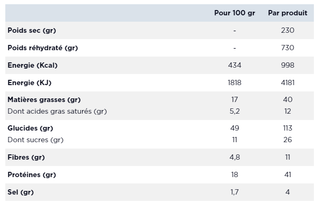The image size is (316, 203).
Task: Select the 'Energie (Kcal)' row label
Action: coord(32,66)
